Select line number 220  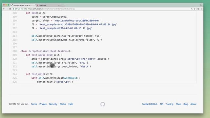[x=14, y=59]
